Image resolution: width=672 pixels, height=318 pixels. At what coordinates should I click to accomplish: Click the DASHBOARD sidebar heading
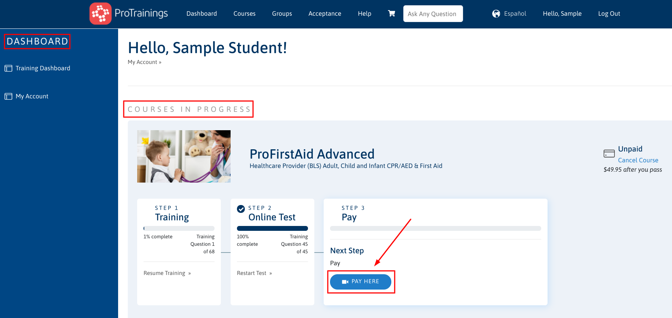pyautogui.click(x=37, y=41)
